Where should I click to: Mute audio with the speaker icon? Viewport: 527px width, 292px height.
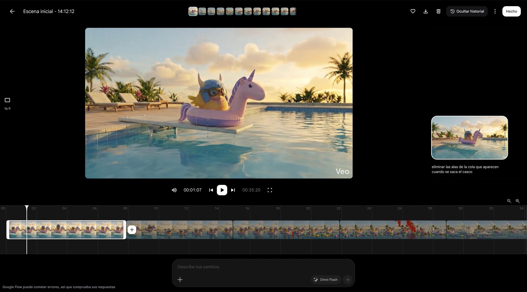[174, 190]
